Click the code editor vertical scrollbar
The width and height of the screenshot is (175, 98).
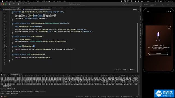(137, 48)
